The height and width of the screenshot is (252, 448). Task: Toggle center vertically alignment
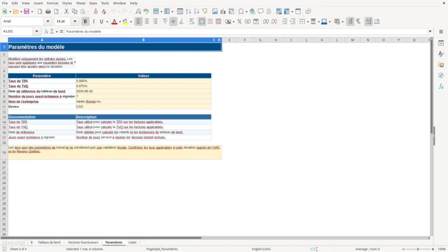pos(173,21)
